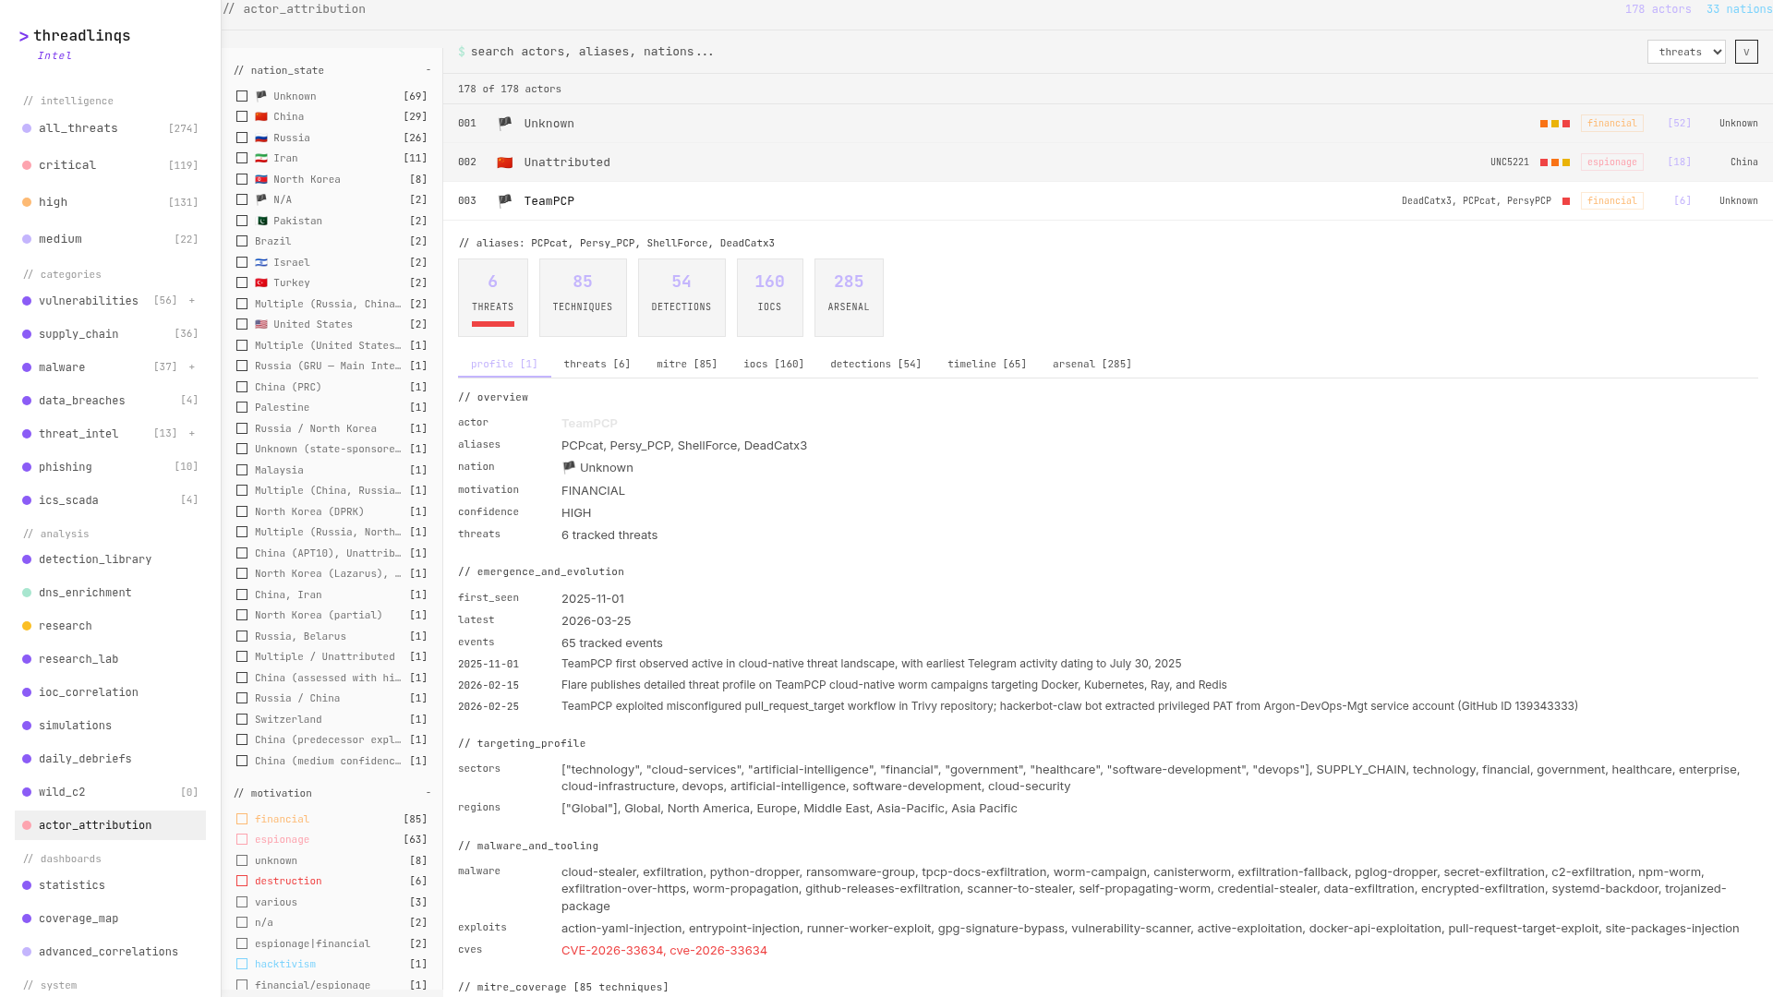Expand the malware category with its plus control

[x=191, y=366]
